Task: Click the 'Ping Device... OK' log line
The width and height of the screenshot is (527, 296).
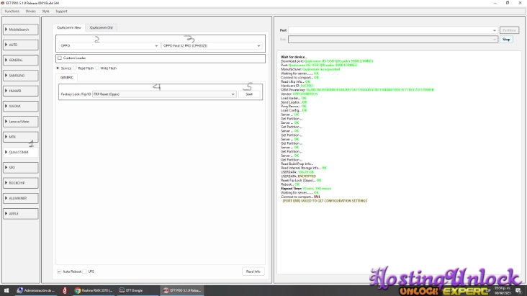Action: coord(294,107)
